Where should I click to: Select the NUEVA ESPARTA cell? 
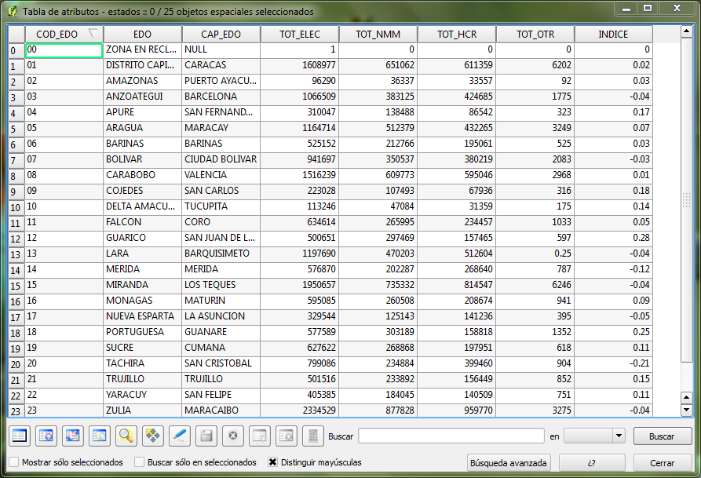tap(143, 316)
